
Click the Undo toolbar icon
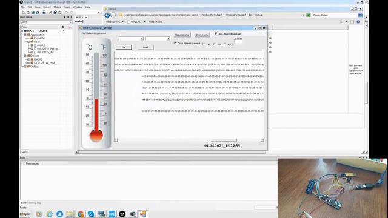(67, 12)
